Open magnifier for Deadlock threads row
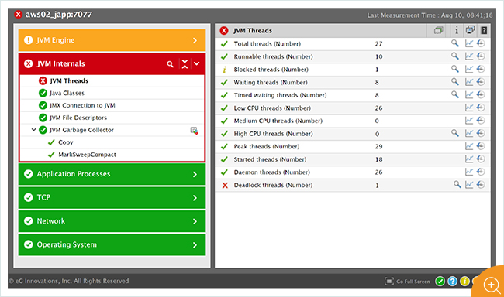The image size is (504, 297). pyautogui.click(x=457, y=184)
